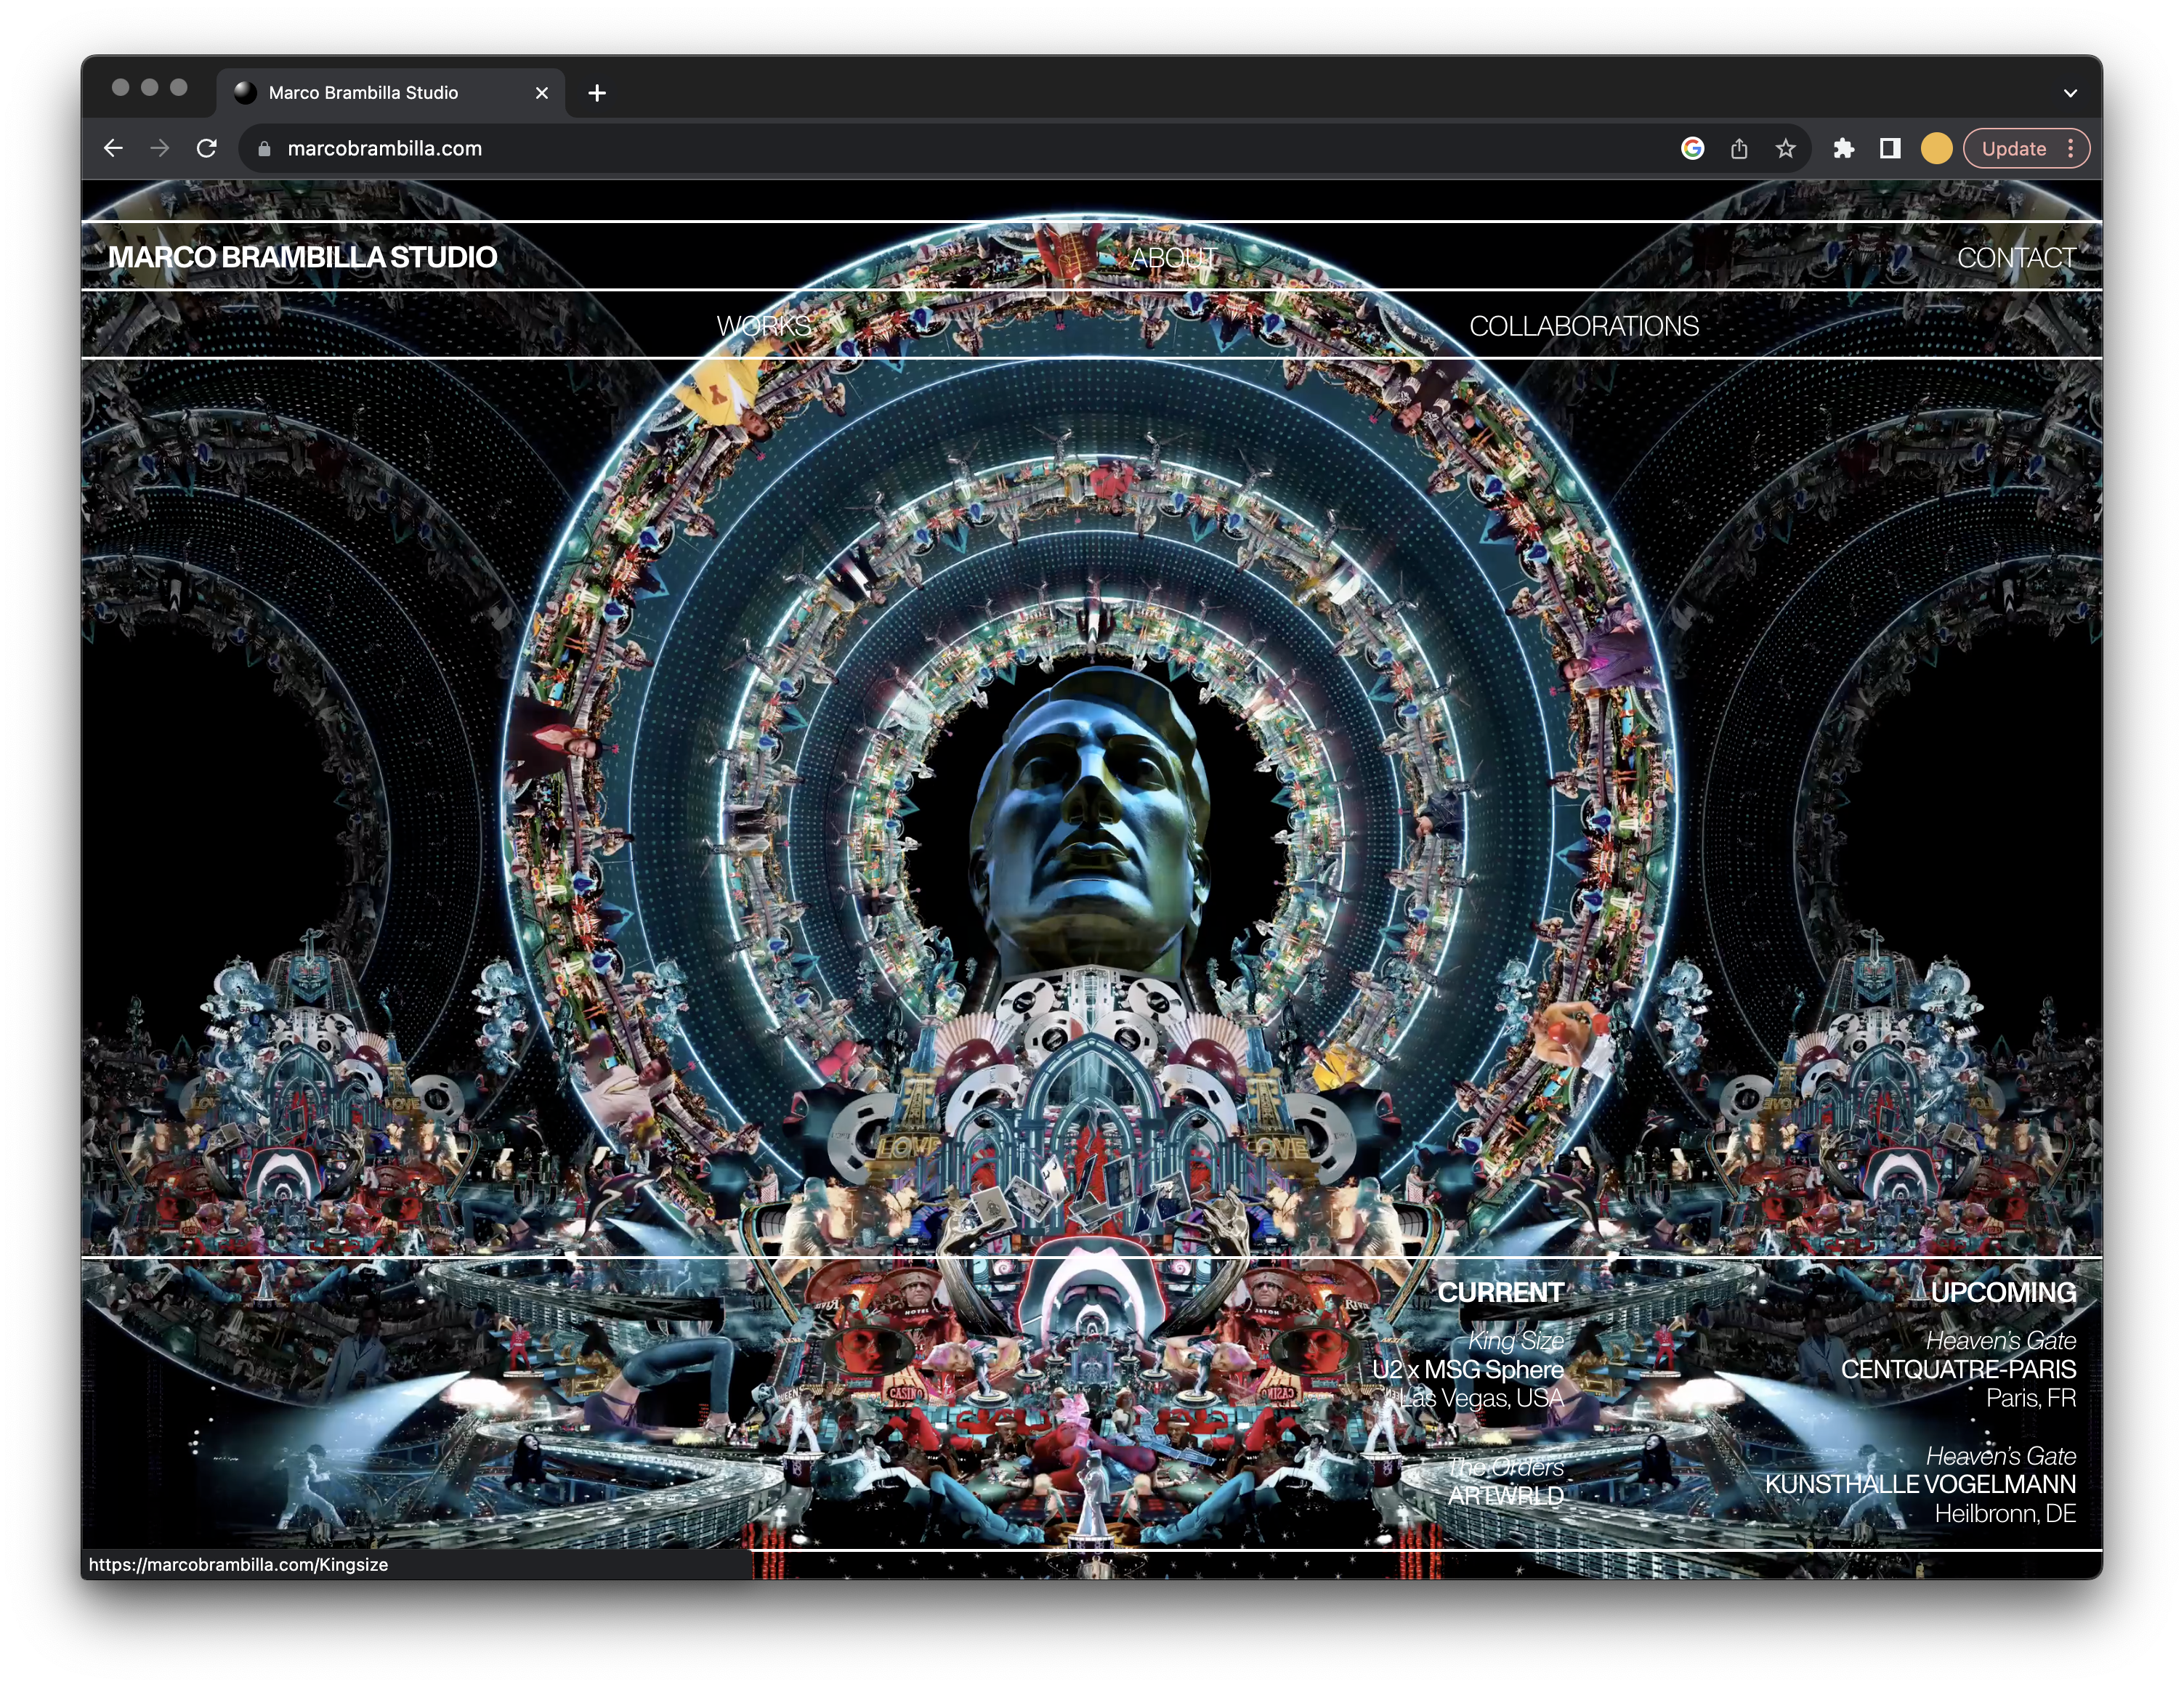Click the Google icon in address bar

[x=1692, y=148]
